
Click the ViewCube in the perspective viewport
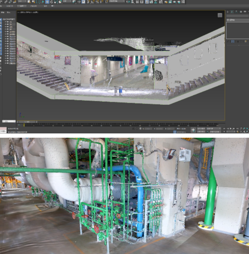click(220, 15)
